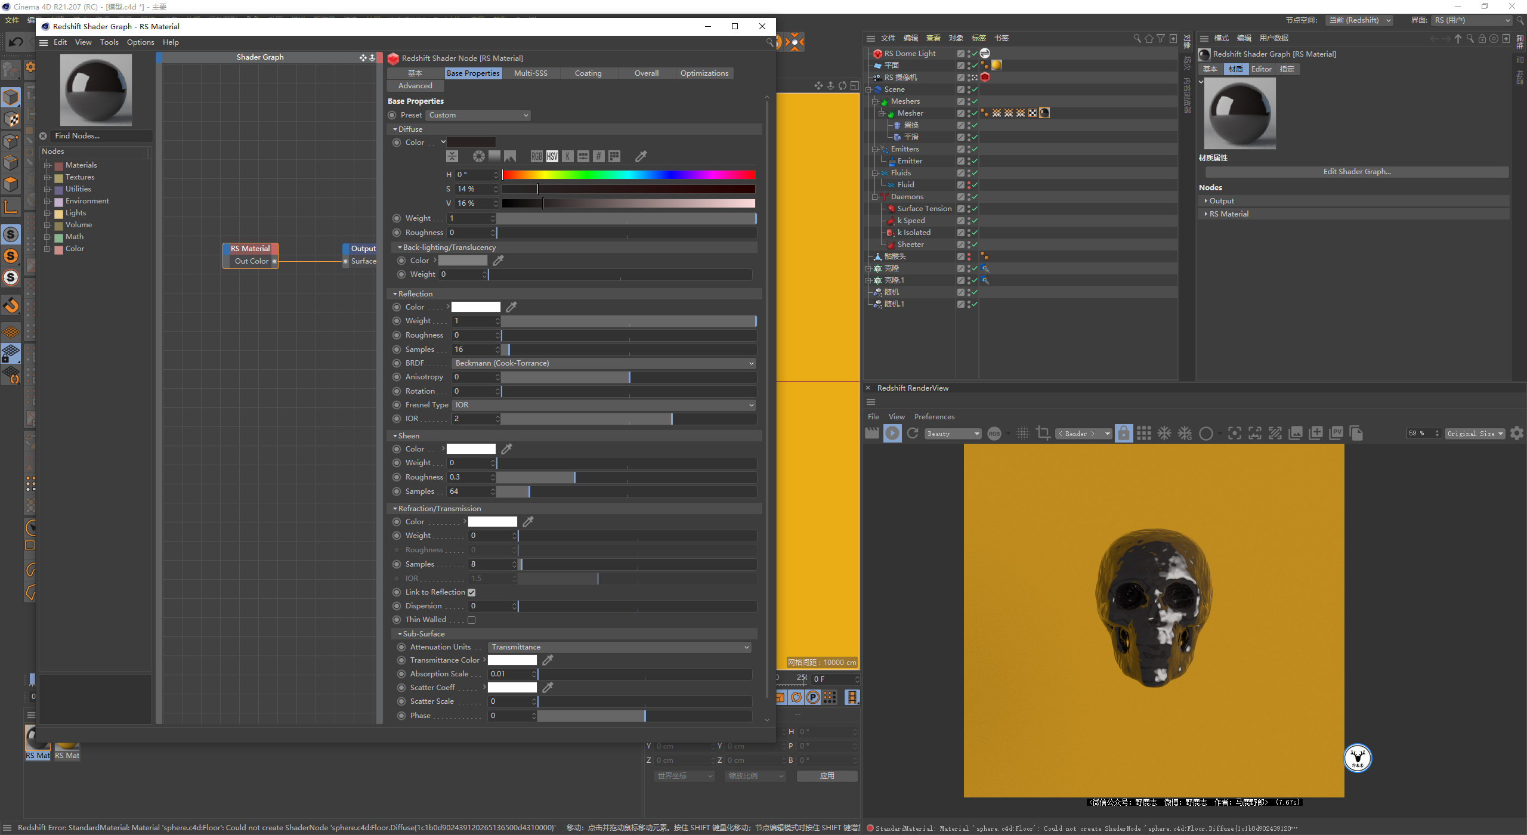Click the crop region icon in RenderView
Image resolution: width=1527 pixels, height=835 pixels.
point(1043,434)
